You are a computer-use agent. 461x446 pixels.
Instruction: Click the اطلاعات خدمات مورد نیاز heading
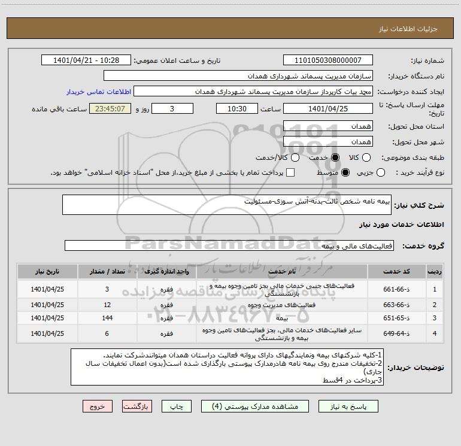click(401, 224)
